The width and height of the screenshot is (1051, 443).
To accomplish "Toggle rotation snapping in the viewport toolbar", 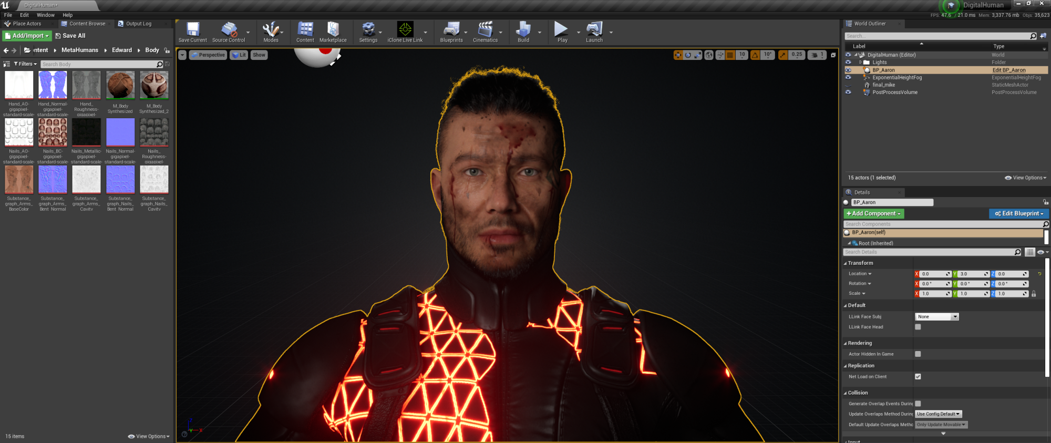I will click(x=755, y=55).
